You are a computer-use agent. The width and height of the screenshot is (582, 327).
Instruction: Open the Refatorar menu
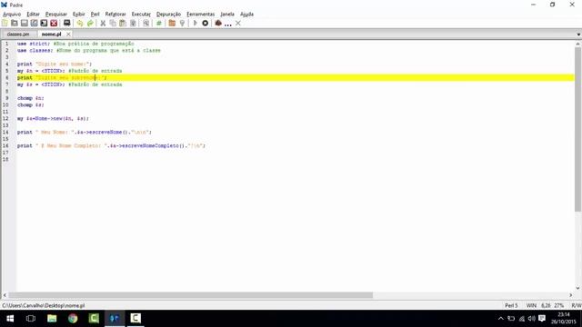[115, 15]
